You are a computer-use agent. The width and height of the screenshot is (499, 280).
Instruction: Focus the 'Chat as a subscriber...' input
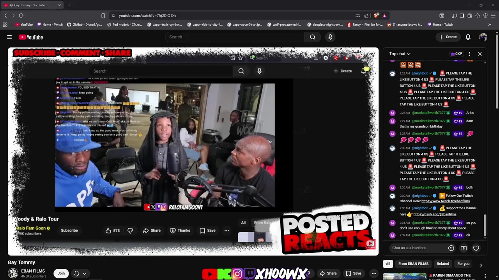tap(418, 248)
